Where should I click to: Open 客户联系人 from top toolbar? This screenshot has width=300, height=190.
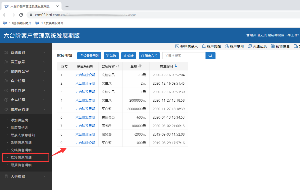186,46
